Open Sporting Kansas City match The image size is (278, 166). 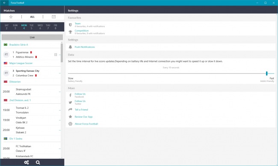coord(31,73)
